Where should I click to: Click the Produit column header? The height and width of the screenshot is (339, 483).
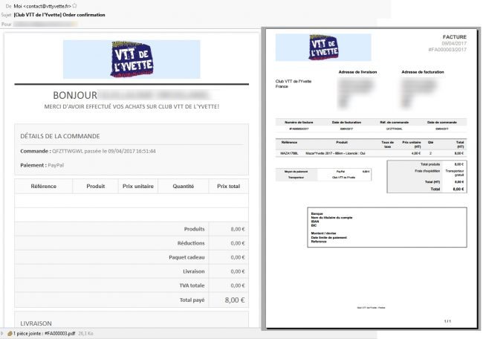pyautogui.click(x=95, y=186)
